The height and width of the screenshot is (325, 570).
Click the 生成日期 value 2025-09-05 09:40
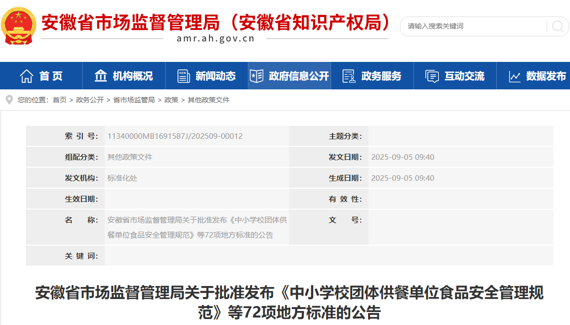point(402,178)
